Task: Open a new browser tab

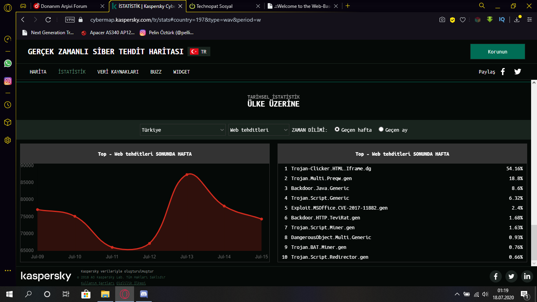Action: [x=348, y=6]
